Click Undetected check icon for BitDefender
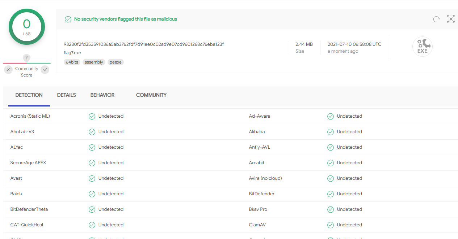This screenshot has height=239, width=458. pyautogui.click(x=331, y=194)
